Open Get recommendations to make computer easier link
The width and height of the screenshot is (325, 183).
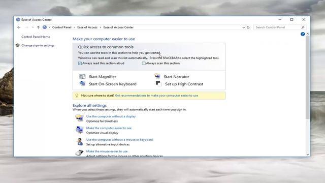[156, 96]
